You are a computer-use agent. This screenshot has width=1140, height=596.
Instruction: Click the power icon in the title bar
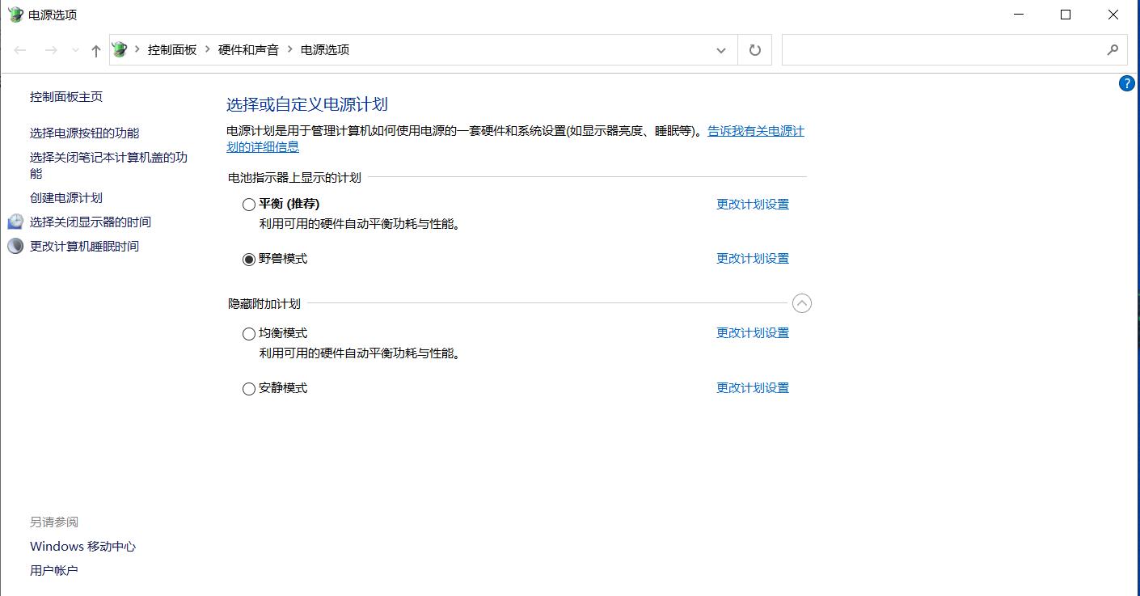point(15,15)
